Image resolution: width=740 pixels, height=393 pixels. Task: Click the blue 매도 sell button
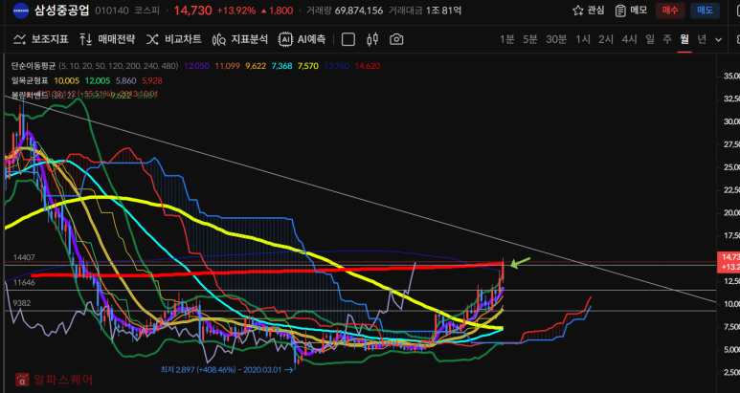(706, 11)
